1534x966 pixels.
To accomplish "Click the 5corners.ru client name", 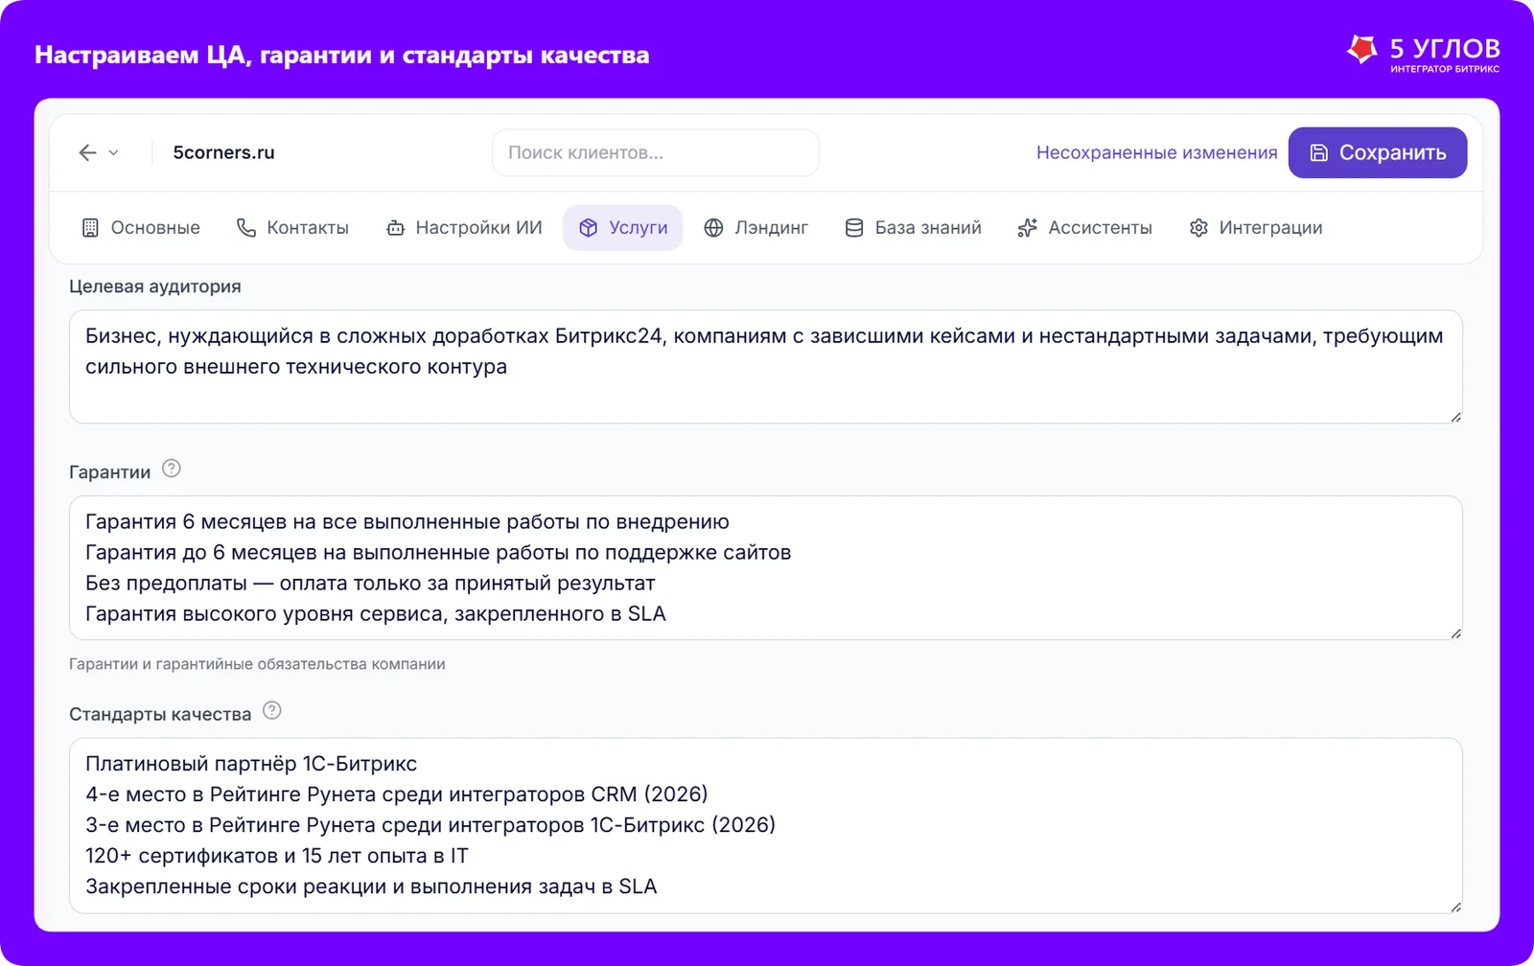I will [x=223, y=152].
